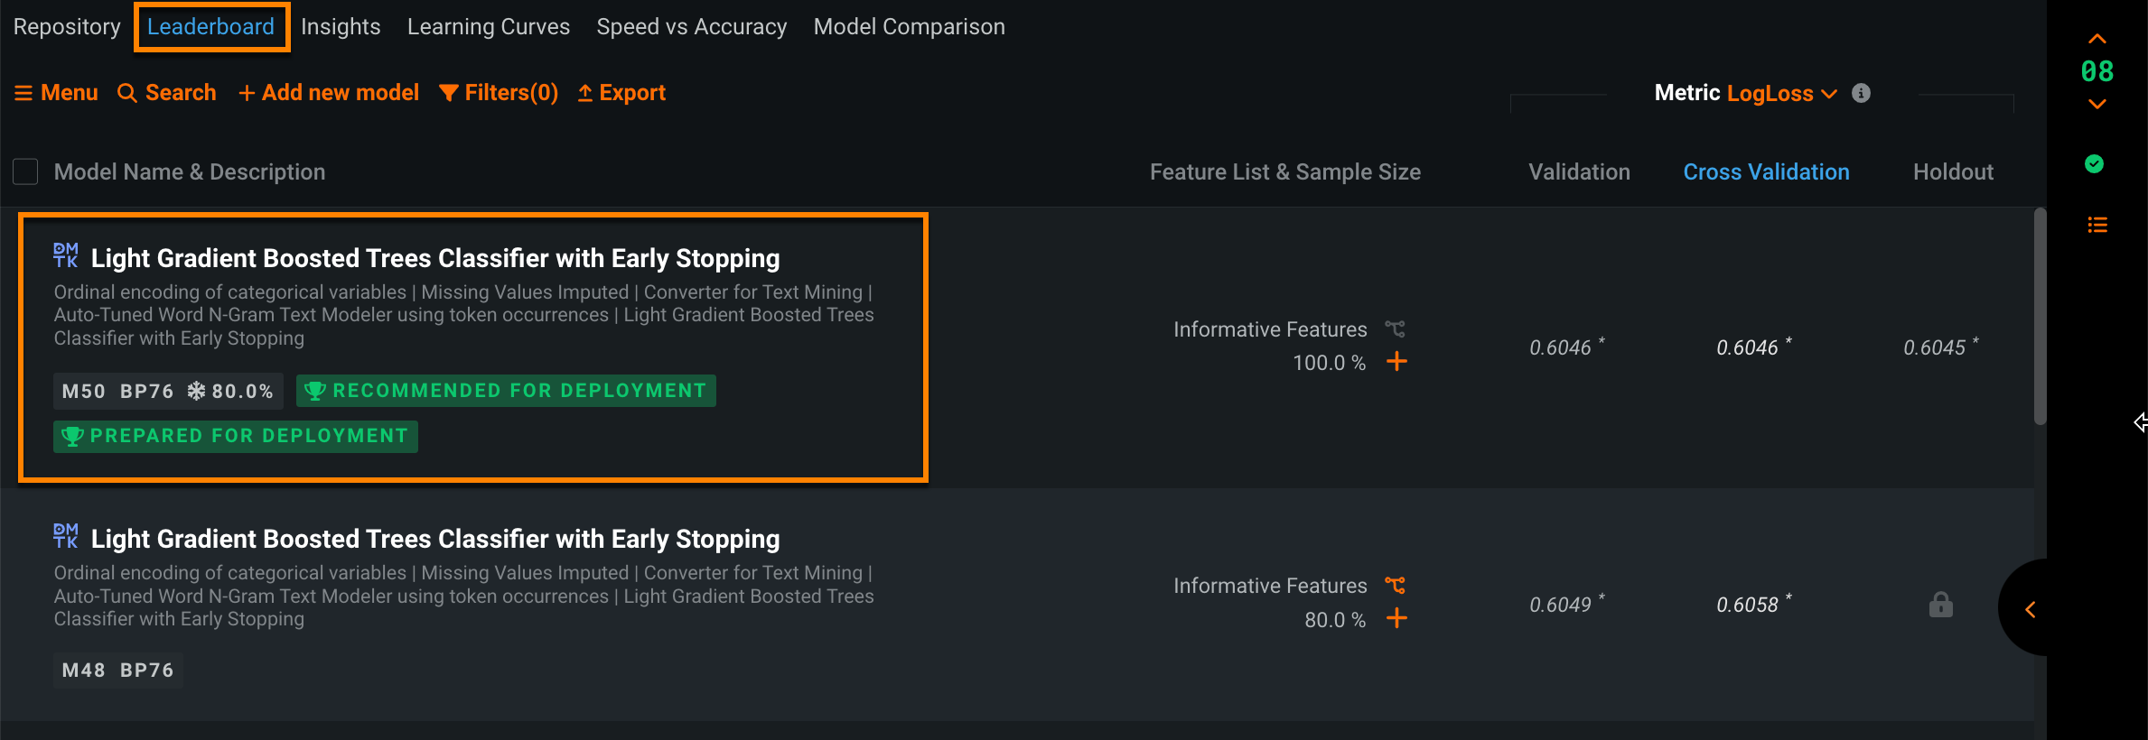Expand the collapsed right side panel arrow
This screenshot has height=740, width=2148.
(x=2030, y=610)
